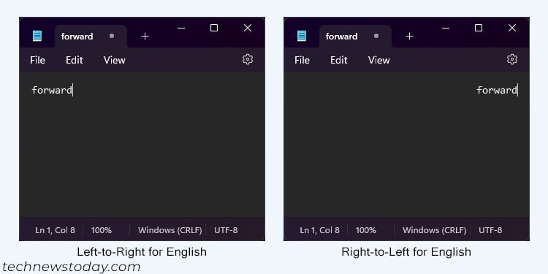Open Edit menu in left Notepad

point(75,60)
